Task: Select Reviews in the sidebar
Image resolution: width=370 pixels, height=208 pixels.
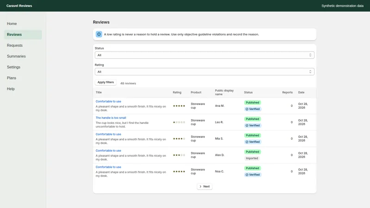Action: coord(23,34)
